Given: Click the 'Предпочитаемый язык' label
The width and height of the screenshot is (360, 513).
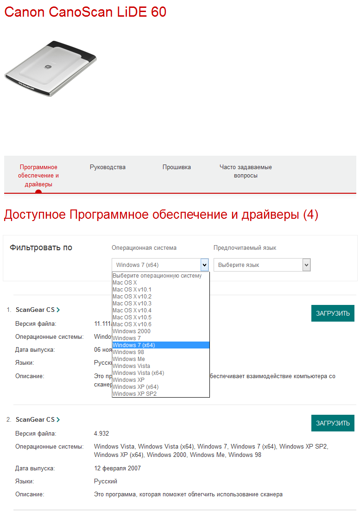Looking at the screenshot, I should 245,248.
